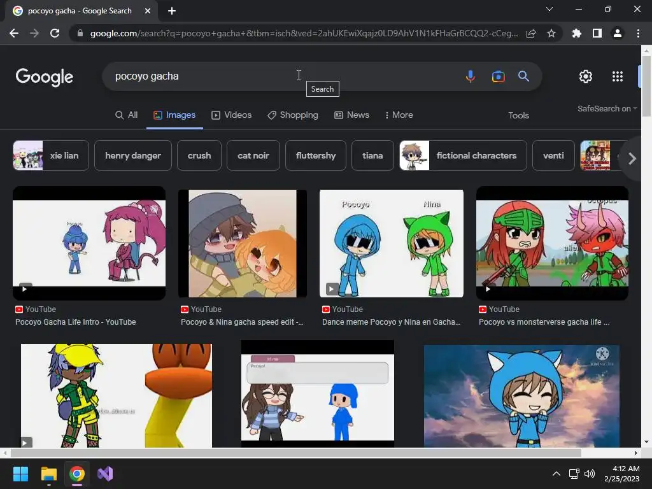
Task: Start voice search with microphone icon
Action: [471, 76]
